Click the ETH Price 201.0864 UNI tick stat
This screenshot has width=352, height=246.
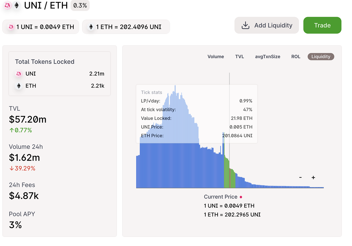tap(197, 135)
